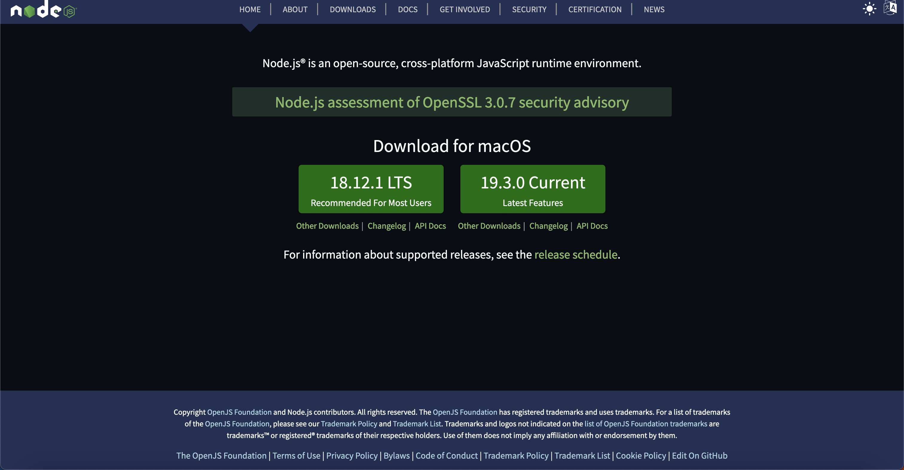904x470 pixels.
Task: Open Trademark List in the footer link row
Action: (x=582, y=456)
